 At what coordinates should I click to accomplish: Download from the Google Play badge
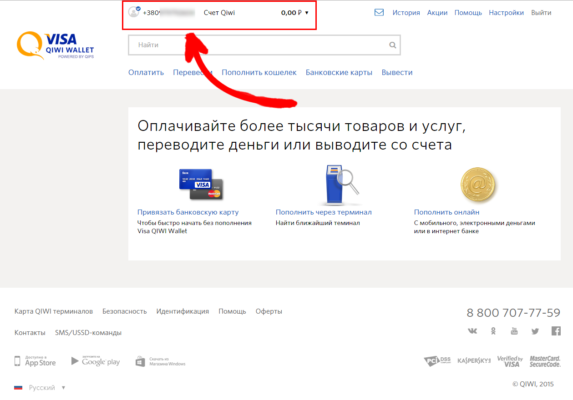[96, 361]
